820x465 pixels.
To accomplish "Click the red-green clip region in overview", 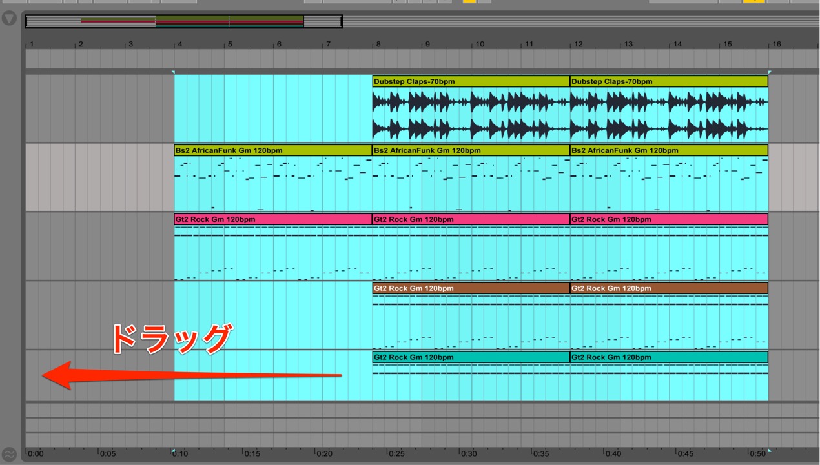I will (x=192, y=22).
